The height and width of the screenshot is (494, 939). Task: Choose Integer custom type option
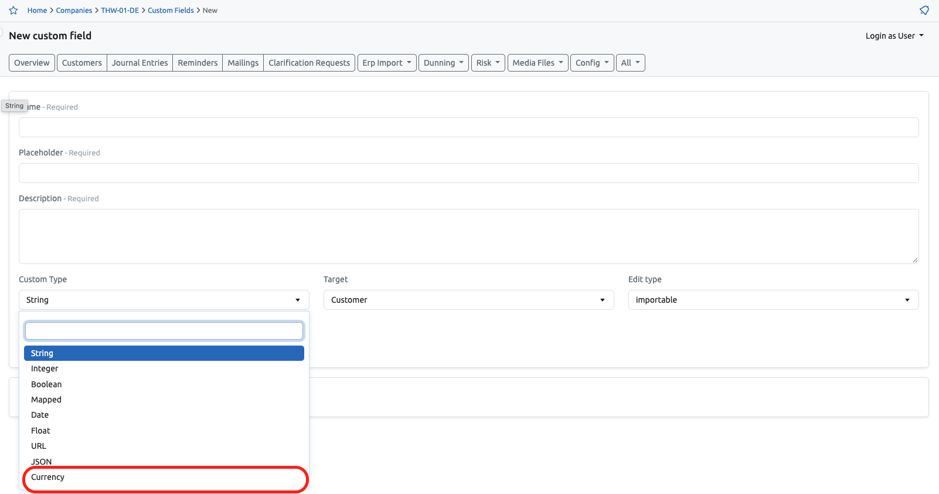[x=164, y=368]
